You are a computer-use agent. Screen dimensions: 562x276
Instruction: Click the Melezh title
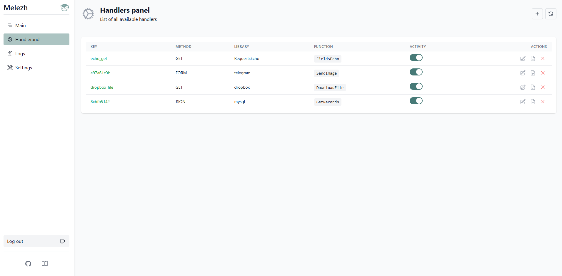(x=16, y=8)
